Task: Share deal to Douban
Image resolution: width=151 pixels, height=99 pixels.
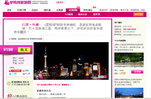Action: click(x=26, y=71)
